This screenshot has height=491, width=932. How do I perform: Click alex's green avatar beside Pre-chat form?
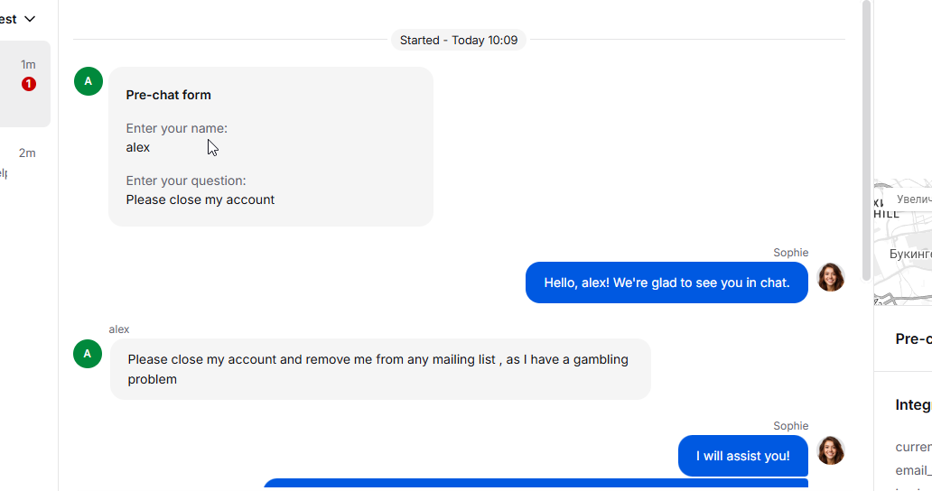click(88, 81)
